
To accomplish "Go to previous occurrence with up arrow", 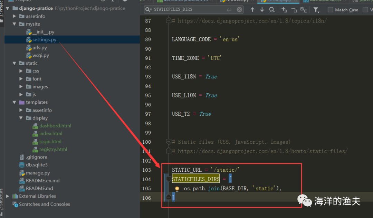I will tap(252, 10).
